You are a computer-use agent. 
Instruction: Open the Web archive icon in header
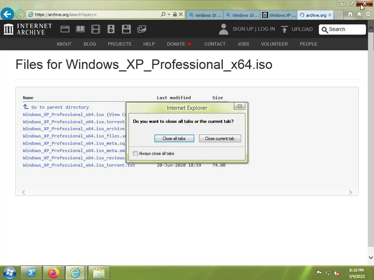click(65, 29)
